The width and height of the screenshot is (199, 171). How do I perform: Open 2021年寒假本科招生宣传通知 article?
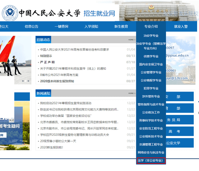pyautogui.click(x=73, y=69)
